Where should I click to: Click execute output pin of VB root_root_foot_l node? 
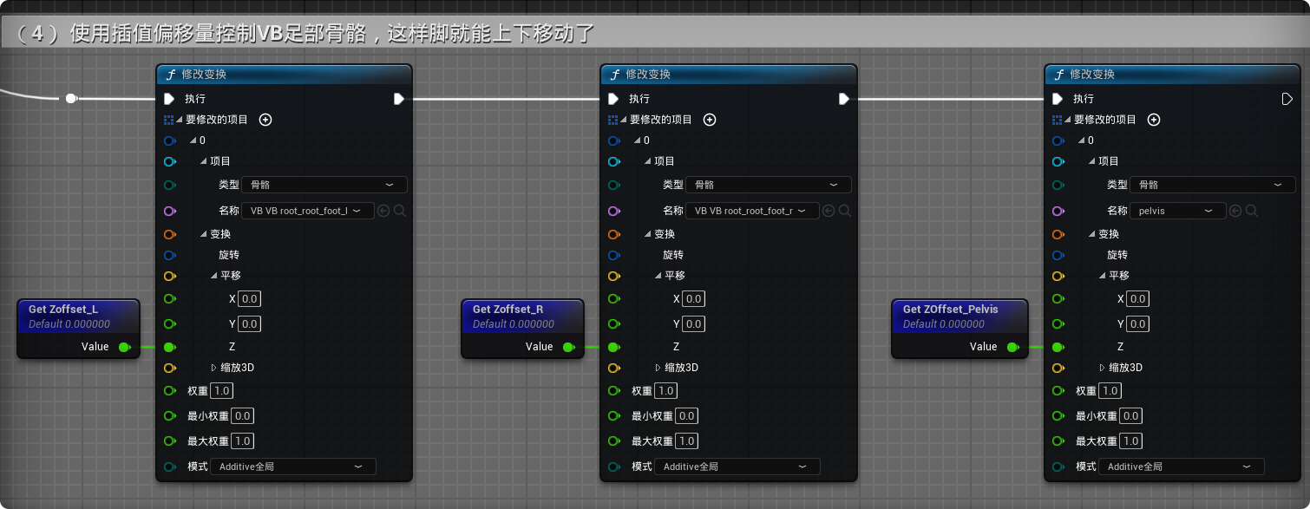pos(399,99)
